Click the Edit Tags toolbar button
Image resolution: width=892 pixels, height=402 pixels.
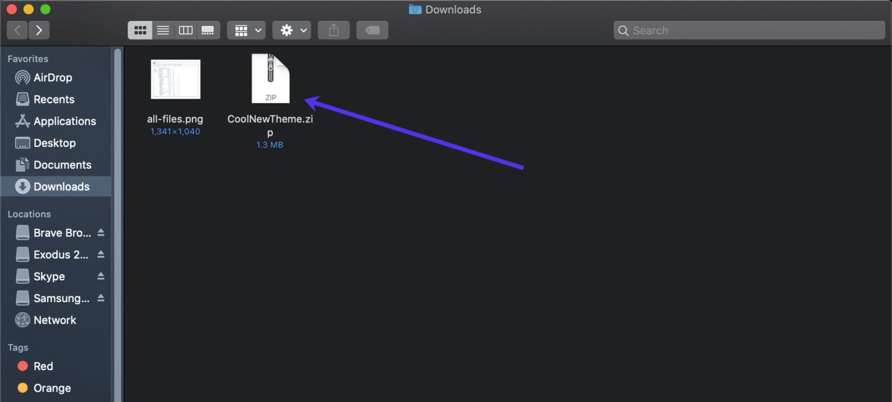(372, 31)
